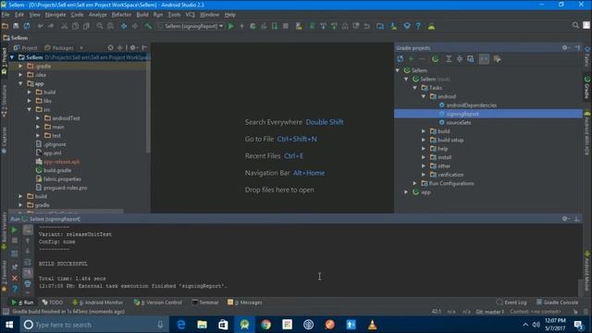Screen dimensions: 592x333
Task: Collapse all nodes in Gradle panel
Action: pyautogui.click(x=460, y=59)
